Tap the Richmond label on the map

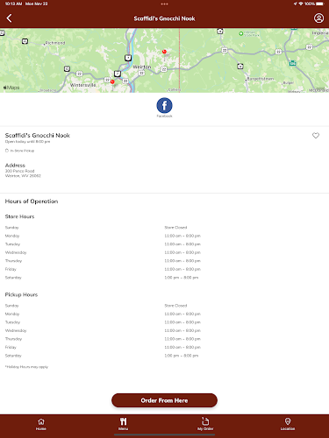(x=55, y=43)
